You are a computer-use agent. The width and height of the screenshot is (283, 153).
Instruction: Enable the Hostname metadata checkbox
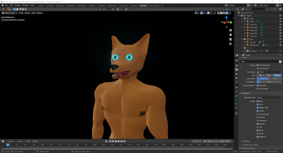coord(258,121)
